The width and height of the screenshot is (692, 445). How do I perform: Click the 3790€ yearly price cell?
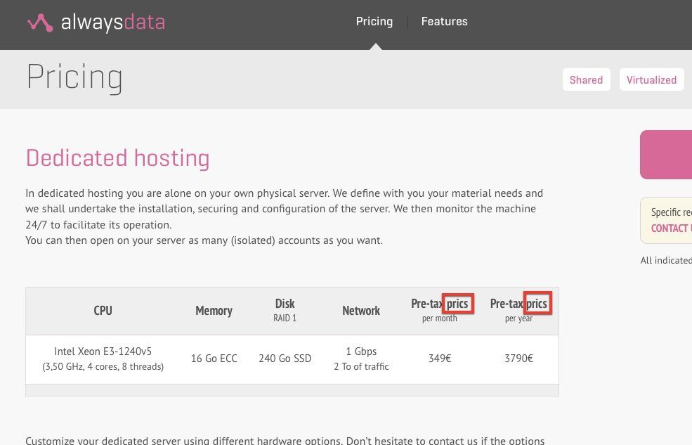point(518,359)
